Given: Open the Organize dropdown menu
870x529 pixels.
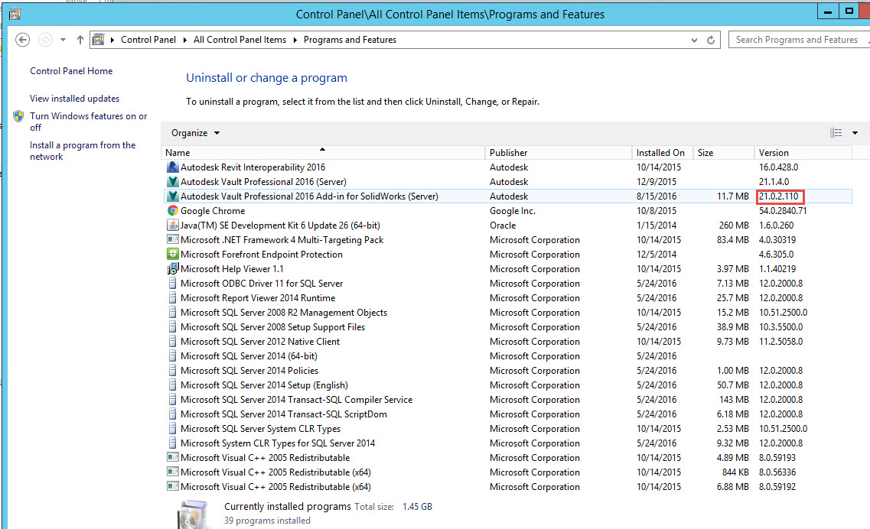Looking at the screenshot, I should tap(195, 133).
